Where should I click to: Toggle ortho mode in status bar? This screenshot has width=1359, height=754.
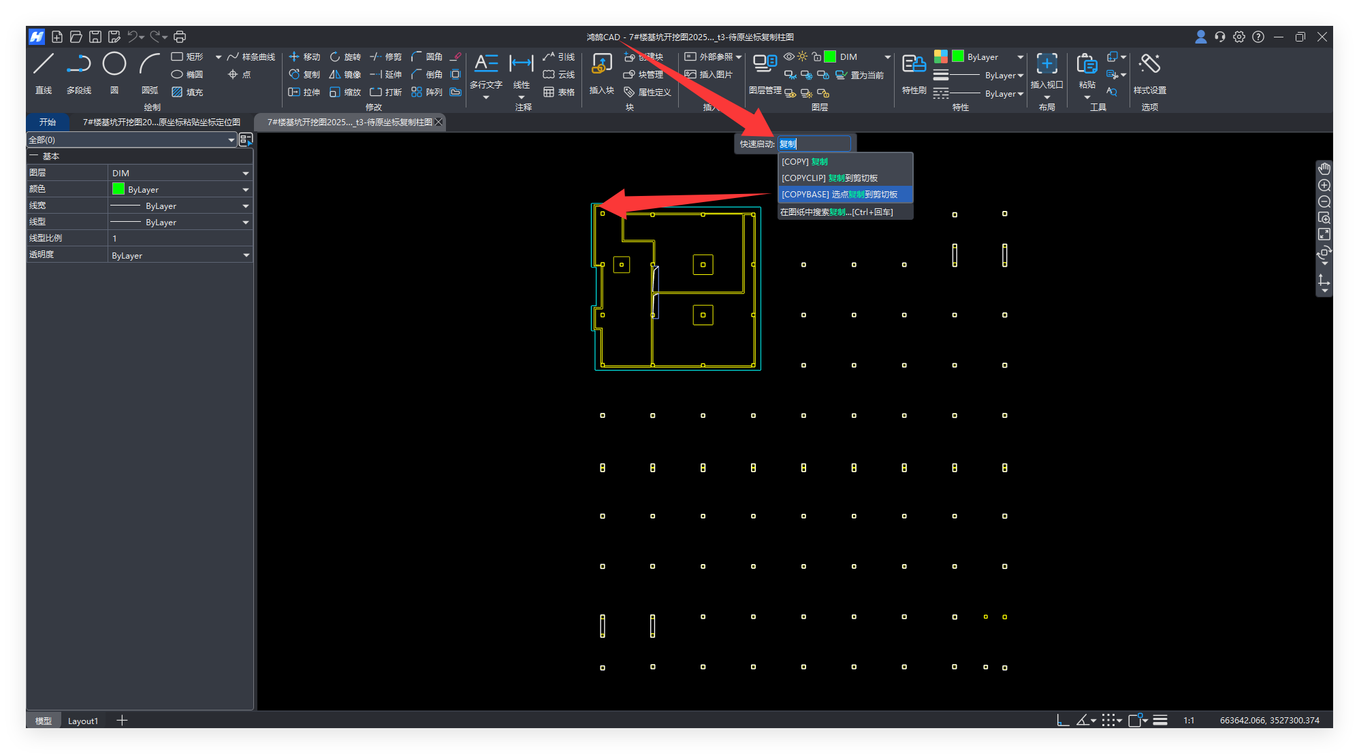click(1062, 721)
